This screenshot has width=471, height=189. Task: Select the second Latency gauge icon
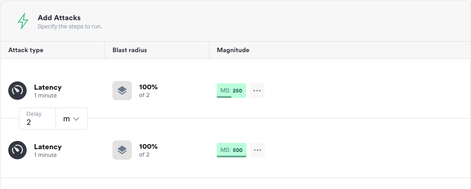coord(17,150)
